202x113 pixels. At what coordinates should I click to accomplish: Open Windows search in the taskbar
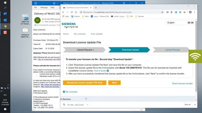click(5, 8)
